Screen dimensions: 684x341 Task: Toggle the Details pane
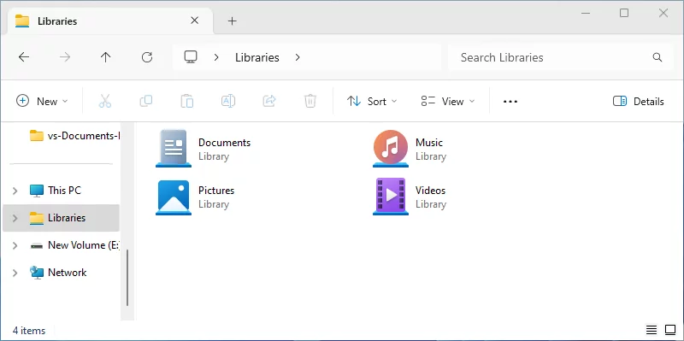tap(638, 101)
